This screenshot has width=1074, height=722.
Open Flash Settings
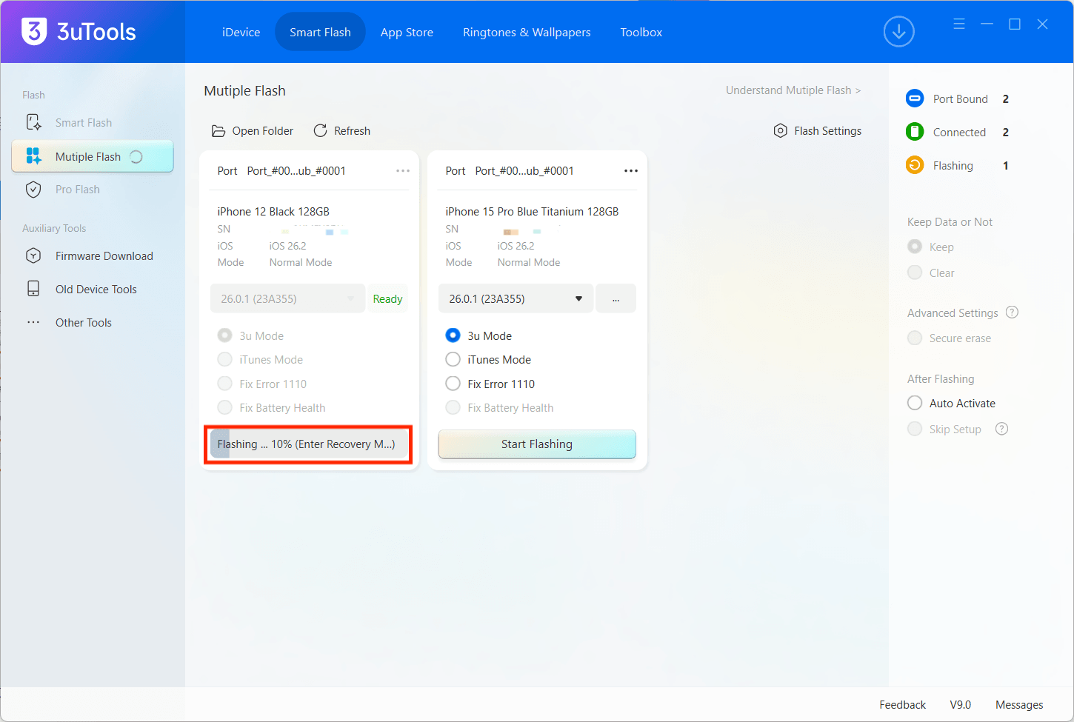click(x=817, y=130)
